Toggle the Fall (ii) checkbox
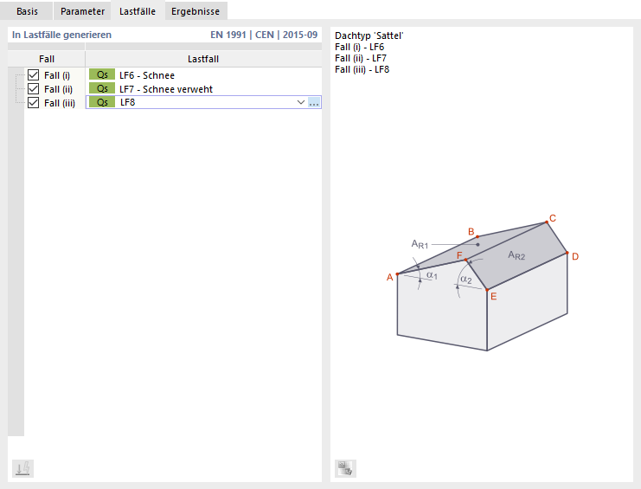The image size is (641, 489). tap(33, 89)
